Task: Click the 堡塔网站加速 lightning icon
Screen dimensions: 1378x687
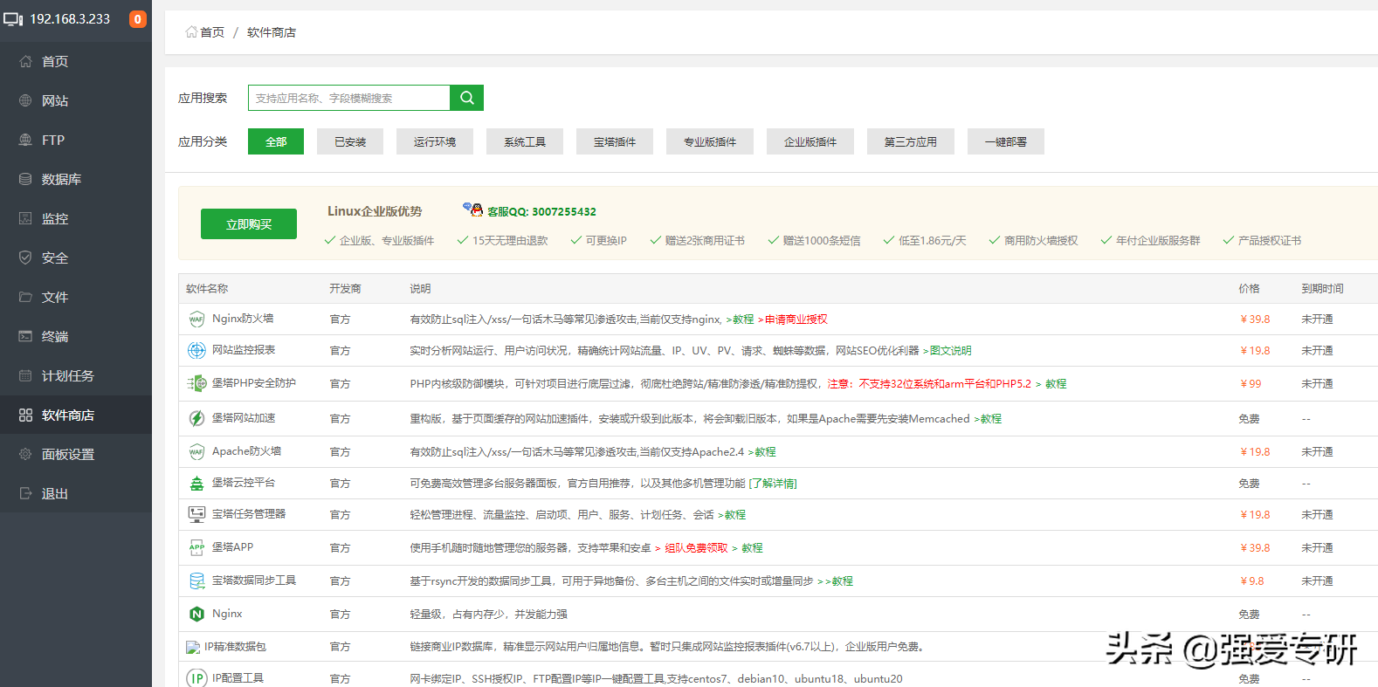Action: (x=196, y=418)
